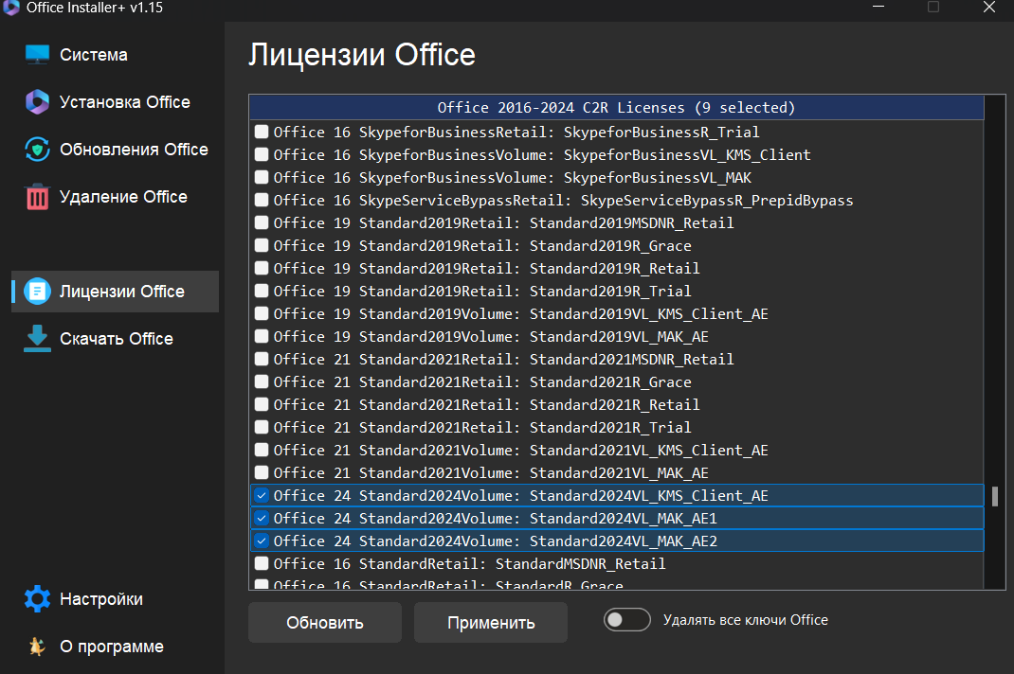This screenshot has height=674, width=1014.
Task: Uncheck the Standard2024VL_KMS_Client_AE checkbox
Action: click(x=262, y=496)
